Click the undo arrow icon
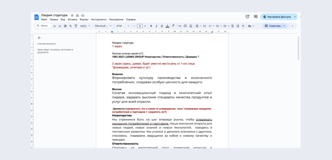Image resolution: width=332 pixels, height=160 pixels. [54, 26]
